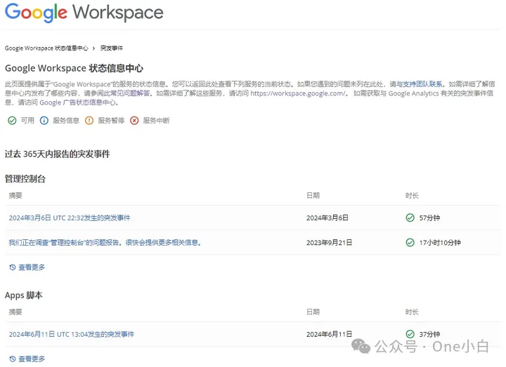Click green check icon beside 17小时10分钟
The width and height of the screenshot is (506, 367).
click(x=410, y=243)
